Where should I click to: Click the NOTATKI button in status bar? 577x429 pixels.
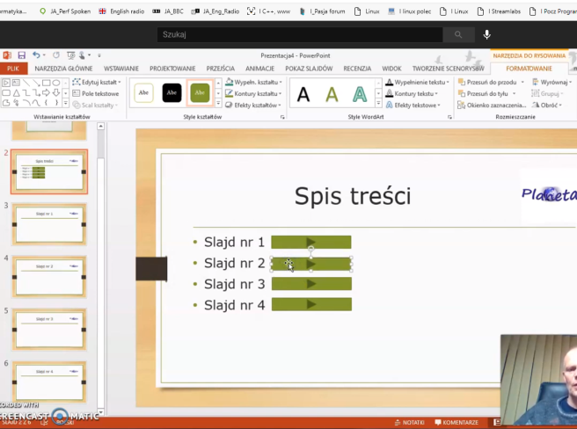[408, 422]
